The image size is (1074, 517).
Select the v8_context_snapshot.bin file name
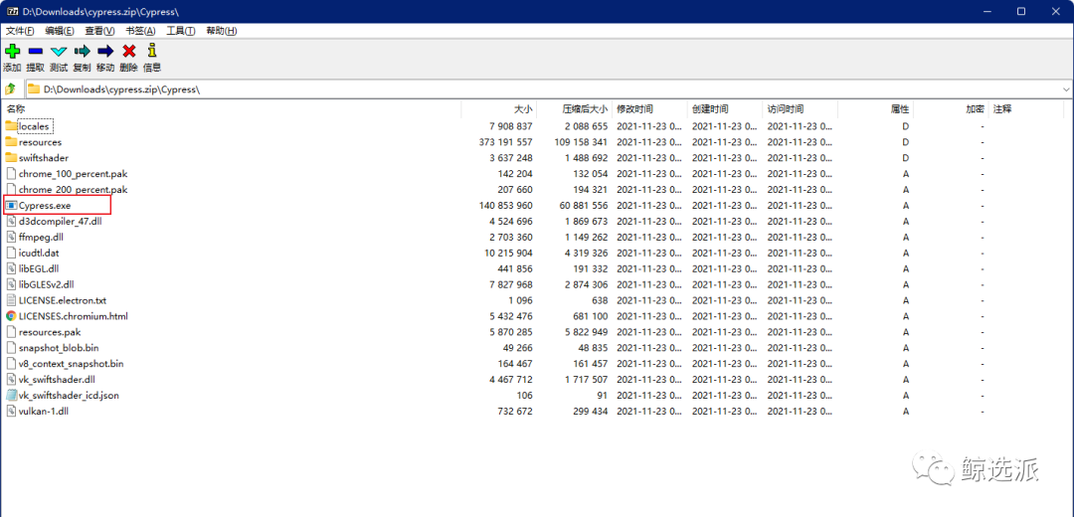pos(72,363)
